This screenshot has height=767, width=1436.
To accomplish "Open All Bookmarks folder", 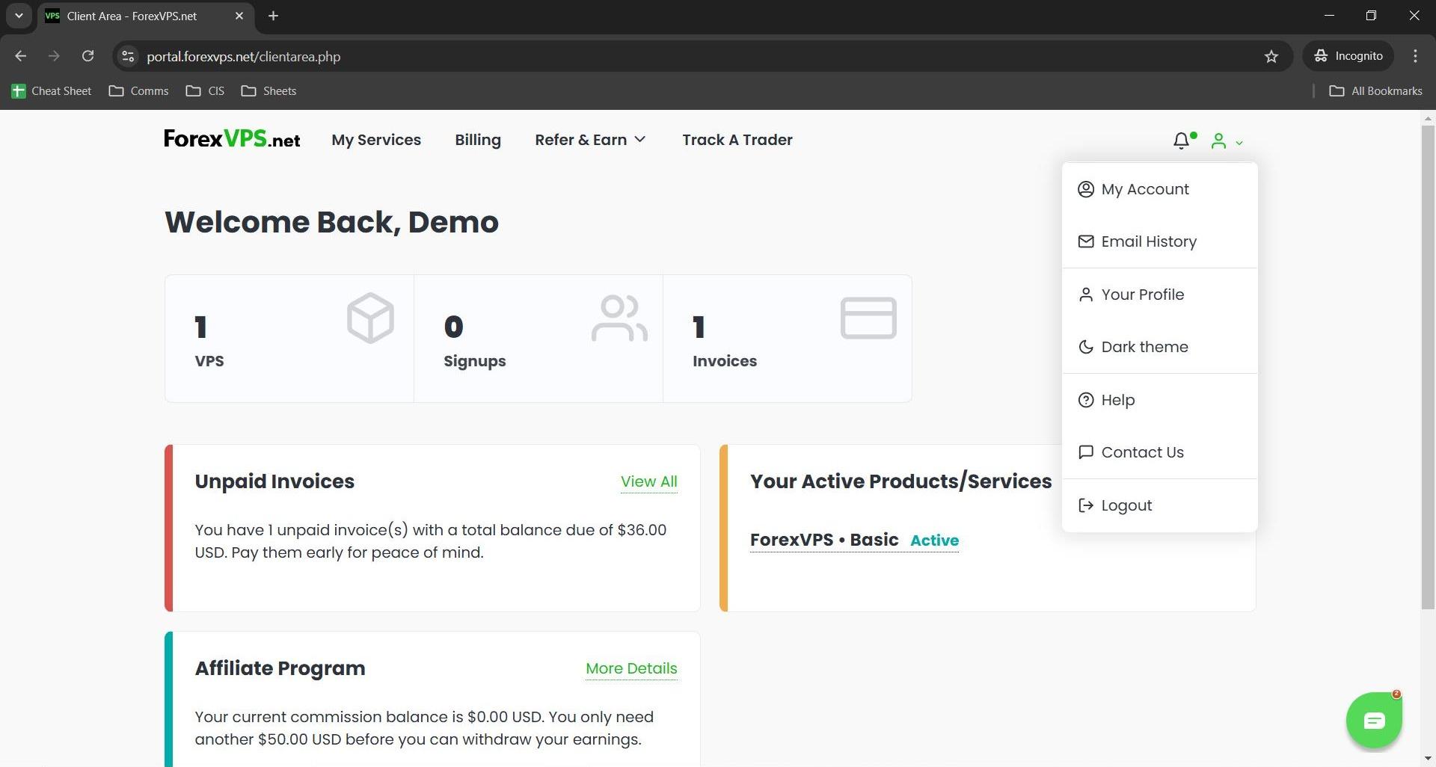I will (1375, 91).
